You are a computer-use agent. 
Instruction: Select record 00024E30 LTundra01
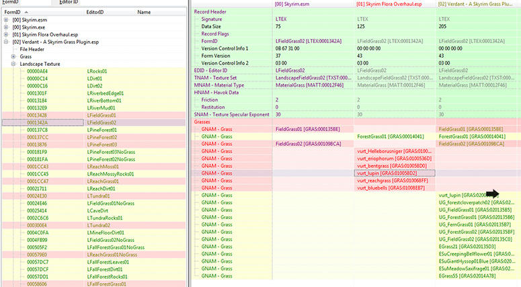click(x=93, y=196)
